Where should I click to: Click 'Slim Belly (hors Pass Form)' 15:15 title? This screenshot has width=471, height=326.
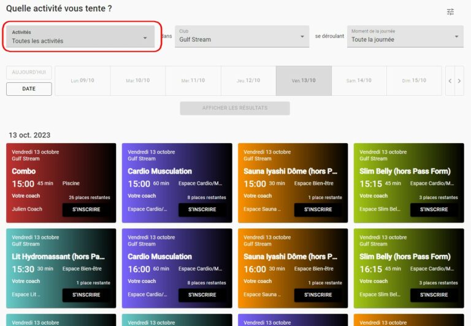(x=405, y=171)
